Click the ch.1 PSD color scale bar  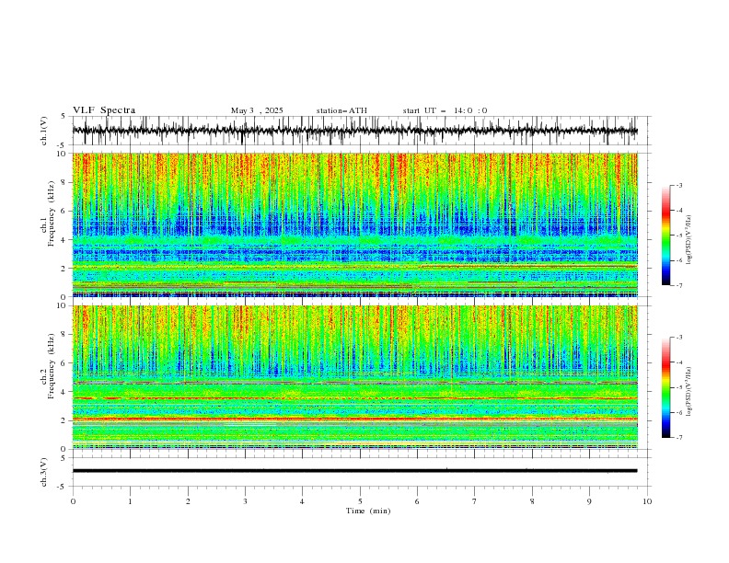coord(665,235)
